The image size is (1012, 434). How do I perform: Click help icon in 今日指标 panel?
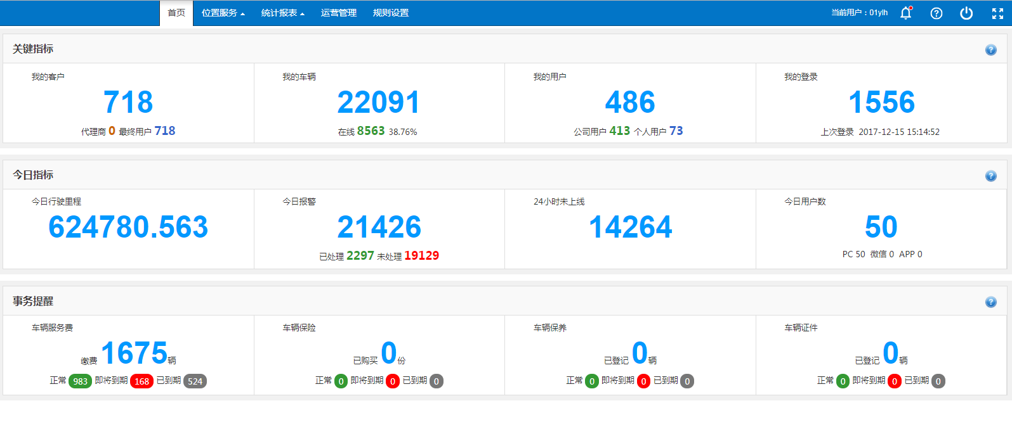991,176
